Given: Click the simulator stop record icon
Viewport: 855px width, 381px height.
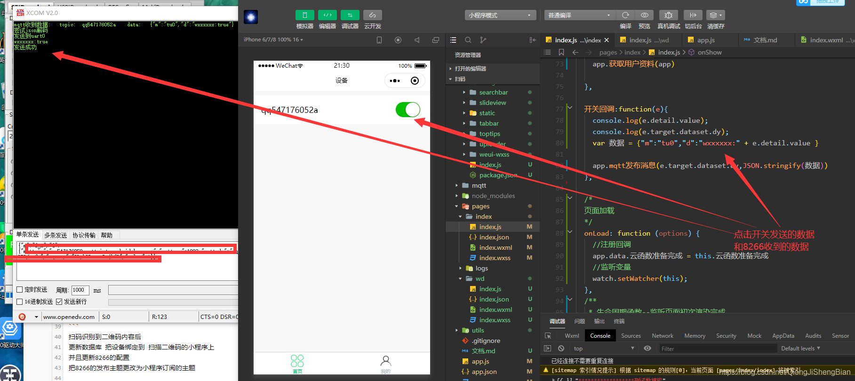Looking at the screenshot, I should (x=398, y=40).
